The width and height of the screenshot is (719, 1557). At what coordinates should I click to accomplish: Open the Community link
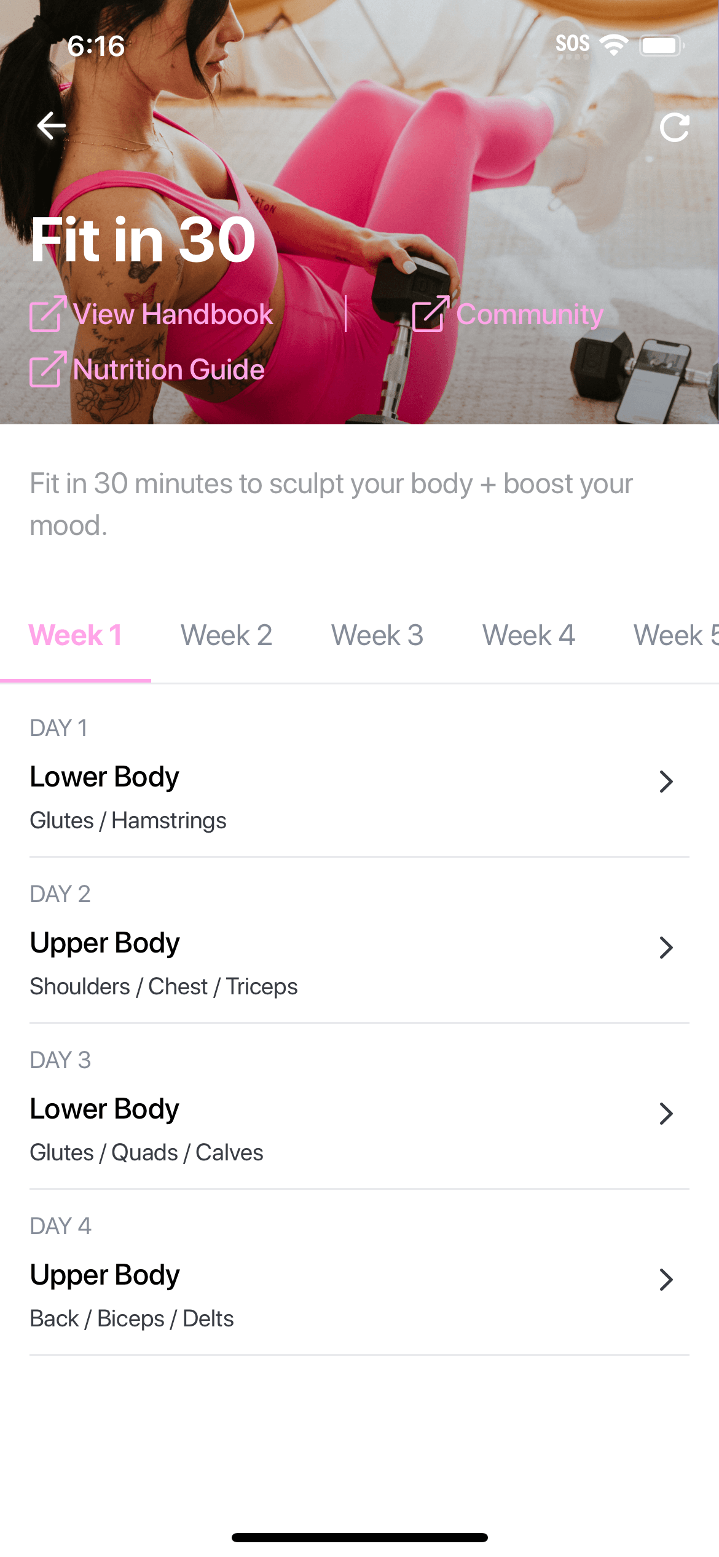pos(530,314)
